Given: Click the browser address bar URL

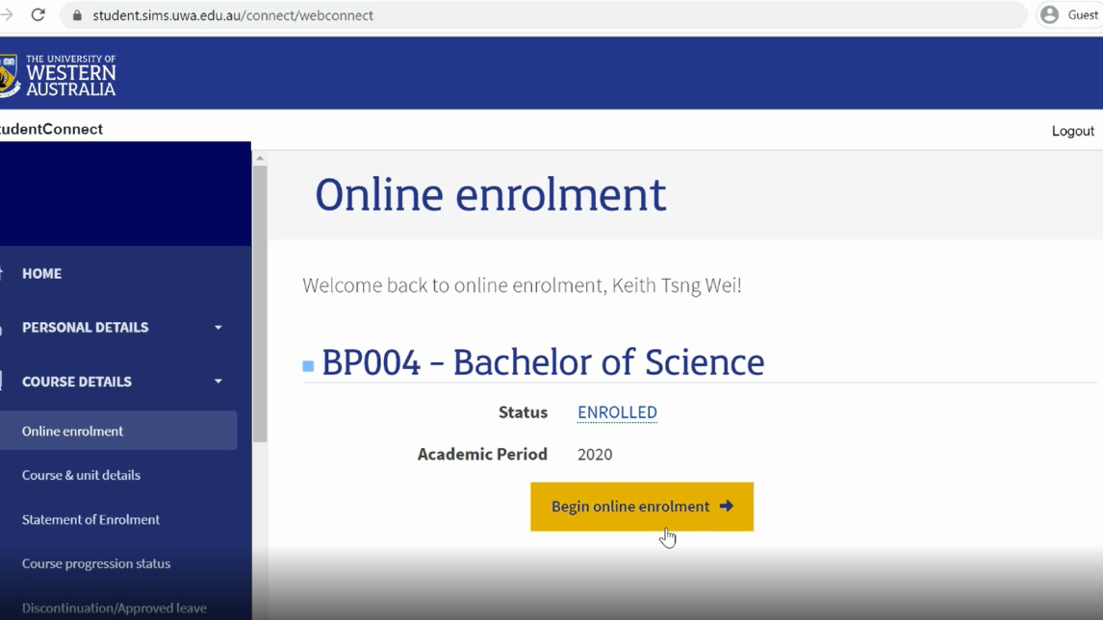Looking at the screenshot, I should click(x=233, y=15).
